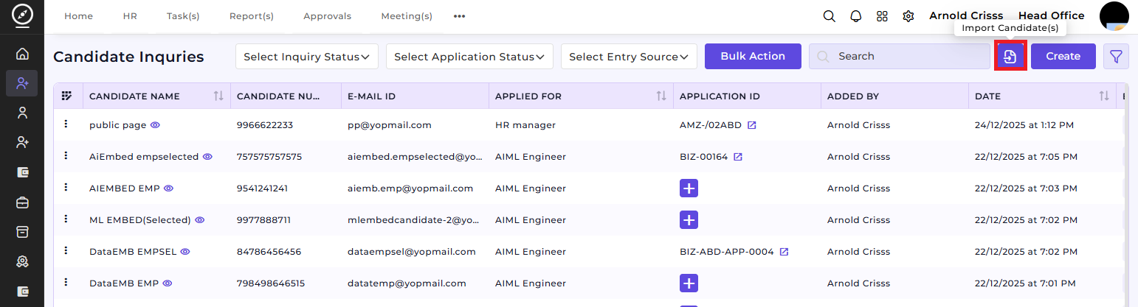Open HR menu
This screenshot has width=1138, height=307.
click(130, 16)
